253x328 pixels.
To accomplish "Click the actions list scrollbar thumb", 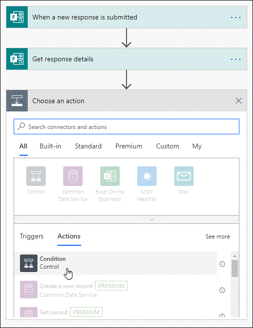I will coord(235,268).
